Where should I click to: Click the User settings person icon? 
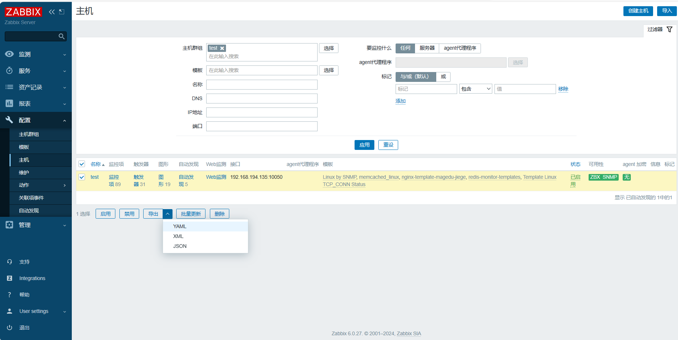coord(10,311)
